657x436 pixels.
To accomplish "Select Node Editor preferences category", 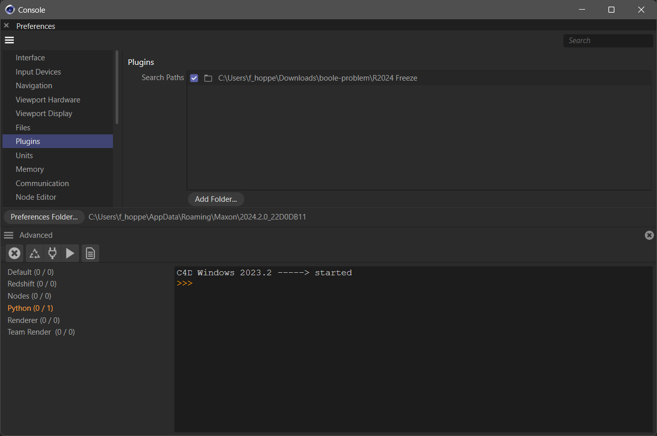I will pos(58,197).
